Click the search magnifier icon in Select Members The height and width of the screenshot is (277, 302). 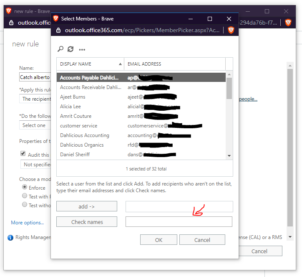[x=60, y=49]
